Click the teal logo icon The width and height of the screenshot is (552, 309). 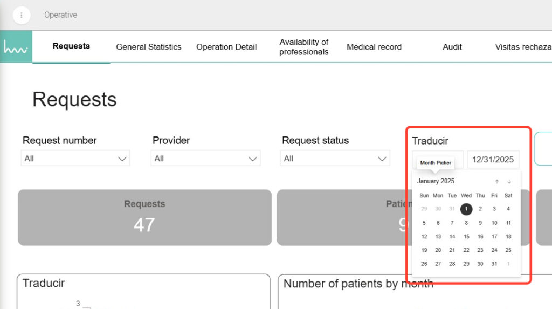tap(16, 47)
